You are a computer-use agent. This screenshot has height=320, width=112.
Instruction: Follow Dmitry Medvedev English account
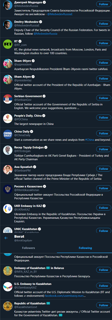point(104,24)
